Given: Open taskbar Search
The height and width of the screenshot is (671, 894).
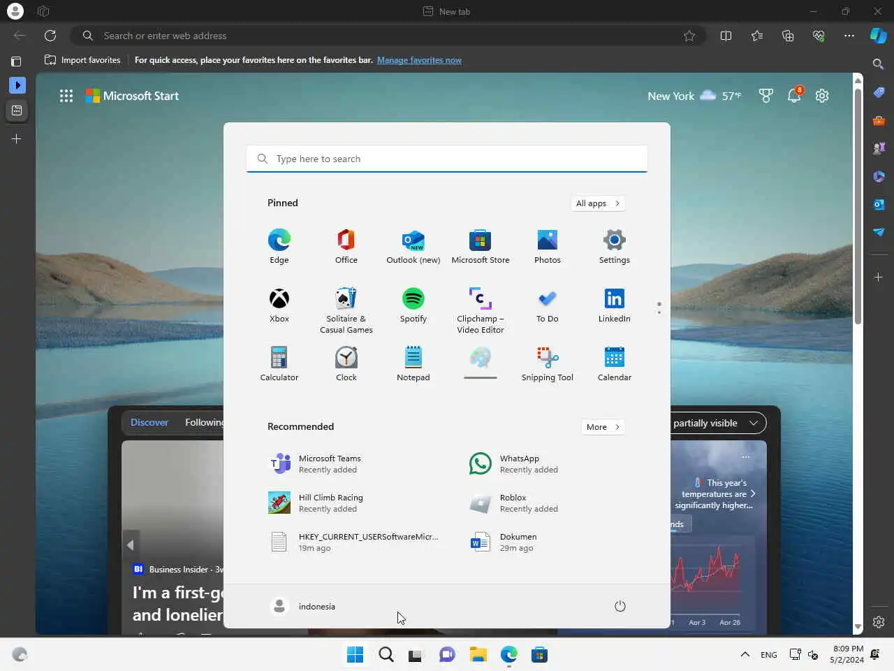Looking at the screenshot, I should pos(386,654).
